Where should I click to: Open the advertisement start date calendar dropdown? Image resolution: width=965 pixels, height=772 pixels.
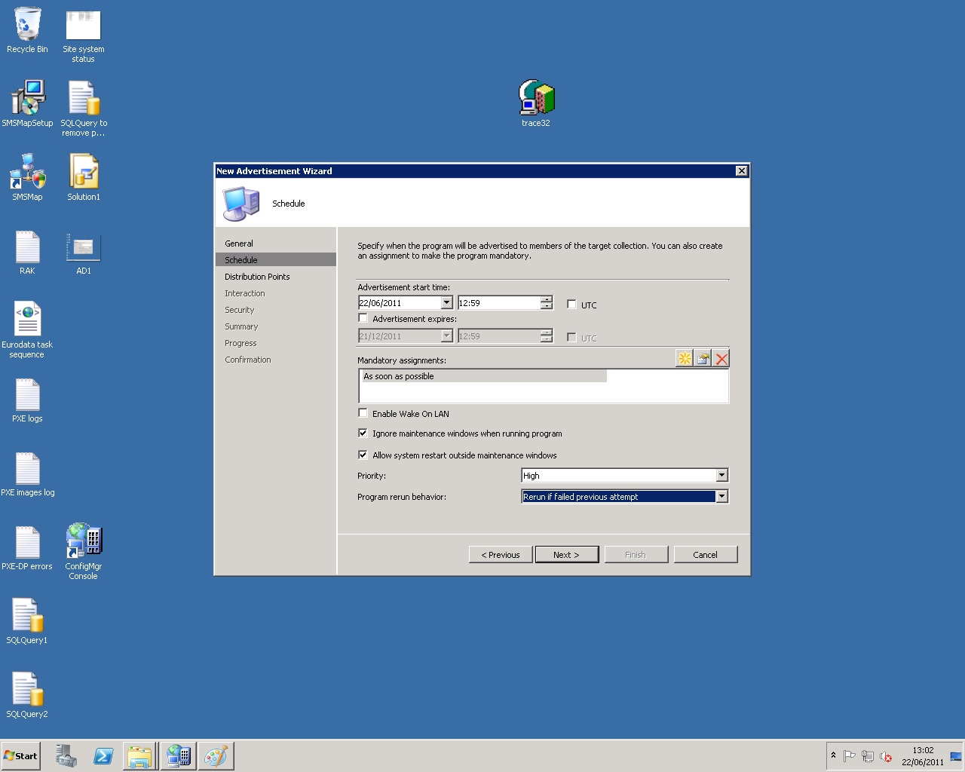[x=446, y=302]
